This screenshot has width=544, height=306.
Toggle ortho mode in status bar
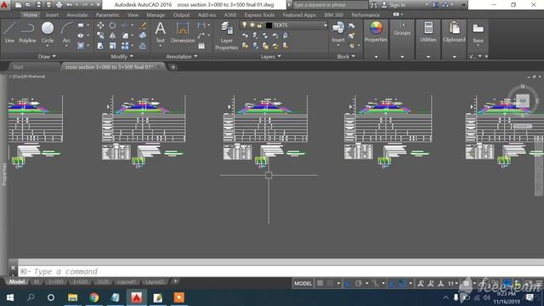pos(348,283)
